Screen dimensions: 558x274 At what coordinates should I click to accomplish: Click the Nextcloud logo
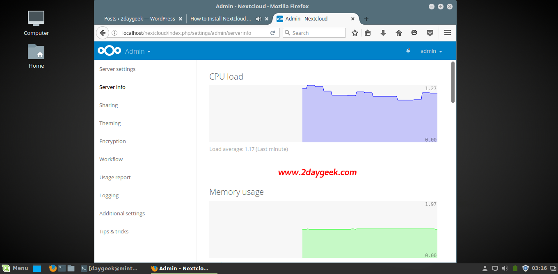click(x=109, y=51)
